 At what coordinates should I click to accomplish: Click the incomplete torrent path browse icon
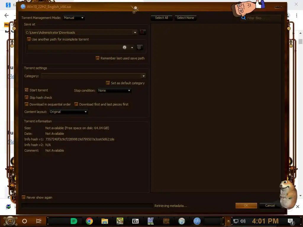pyautogui.click(x=140, y=47)
